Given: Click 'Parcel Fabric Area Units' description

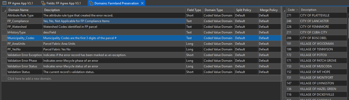Looking at the screenshot, I should pos(114,44).
